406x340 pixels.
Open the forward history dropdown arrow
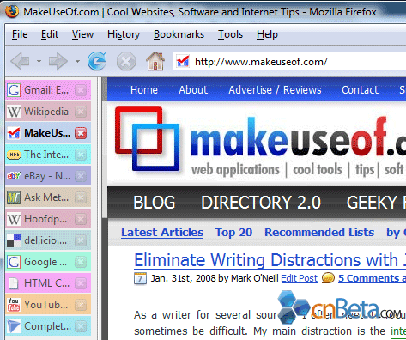coord(77,61)
